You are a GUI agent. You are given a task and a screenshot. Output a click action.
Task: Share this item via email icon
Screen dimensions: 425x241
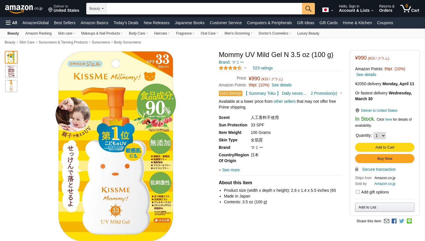click(x=386, y=221)
